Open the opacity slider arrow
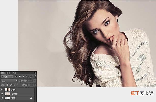Viewport: 156px width, 102px height. pyautogui.click(x=34, y=81)
